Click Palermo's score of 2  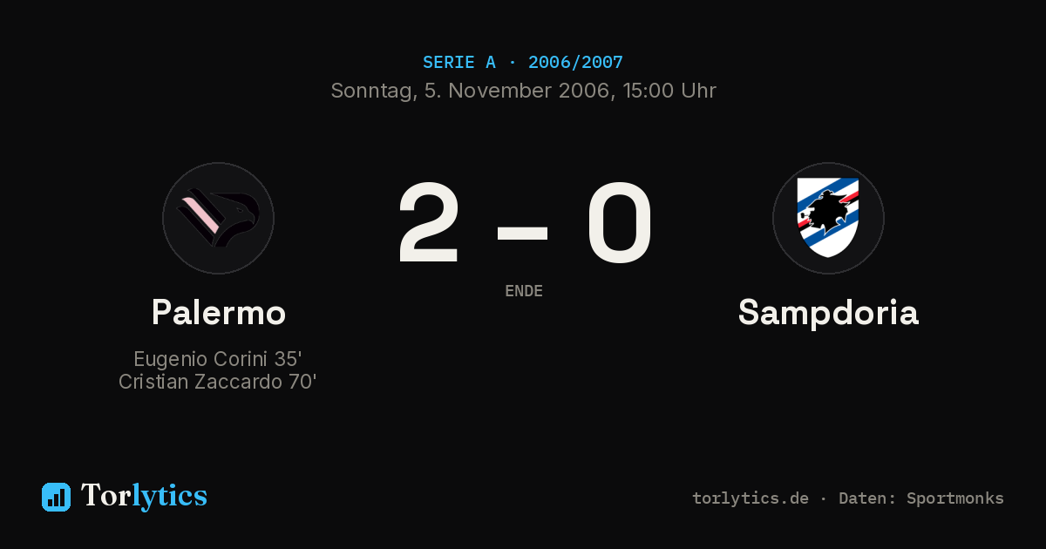click(x=428, y=223)
